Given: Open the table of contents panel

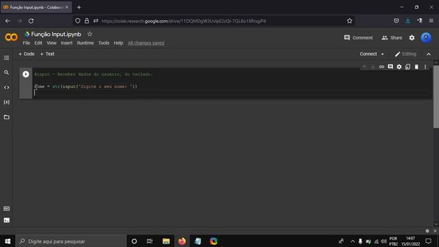Looking at the screenshot, I should (6, 58).
